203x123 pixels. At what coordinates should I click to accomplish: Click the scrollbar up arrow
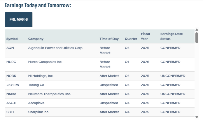click(197, 30)
